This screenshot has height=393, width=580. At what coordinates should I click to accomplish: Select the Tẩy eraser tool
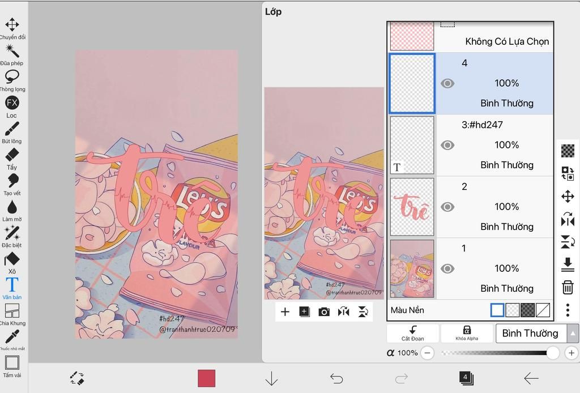click(12, 159)
